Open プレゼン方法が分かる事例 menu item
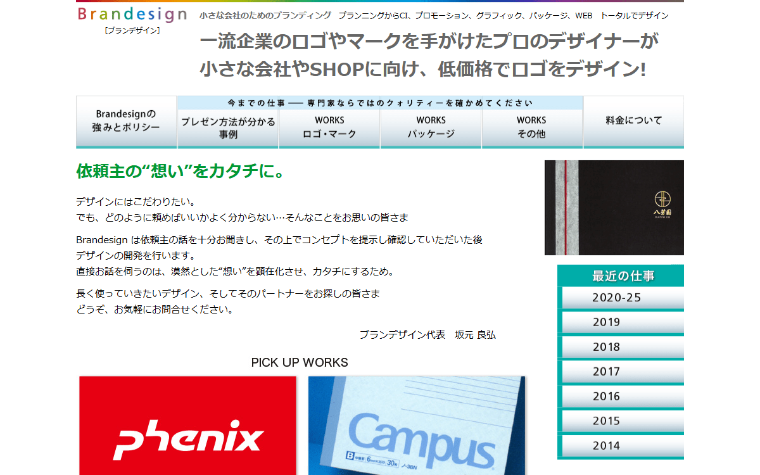The height and width of the screenshot is (475, 760). point(228,129)
